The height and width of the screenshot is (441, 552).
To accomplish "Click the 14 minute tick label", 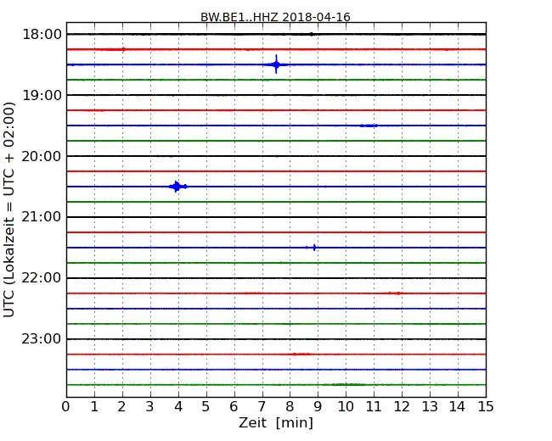I will [x=457, y=407].
